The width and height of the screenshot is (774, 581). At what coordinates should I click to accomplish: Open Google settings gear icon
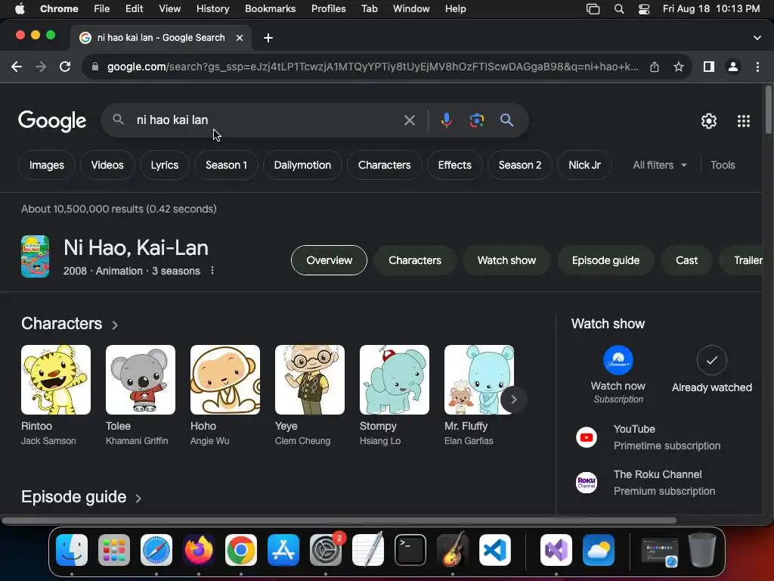tap(709, 121)
